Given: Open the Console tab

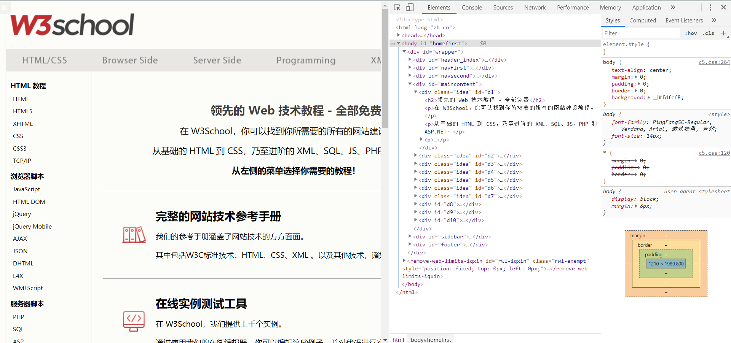Looking at the screenshot, I should point(472,7).
